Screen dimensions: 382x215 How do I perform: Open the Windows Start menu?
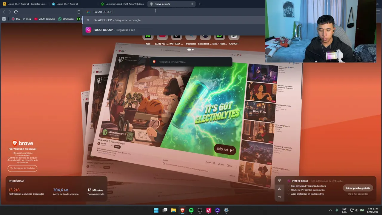pos(156,210)
